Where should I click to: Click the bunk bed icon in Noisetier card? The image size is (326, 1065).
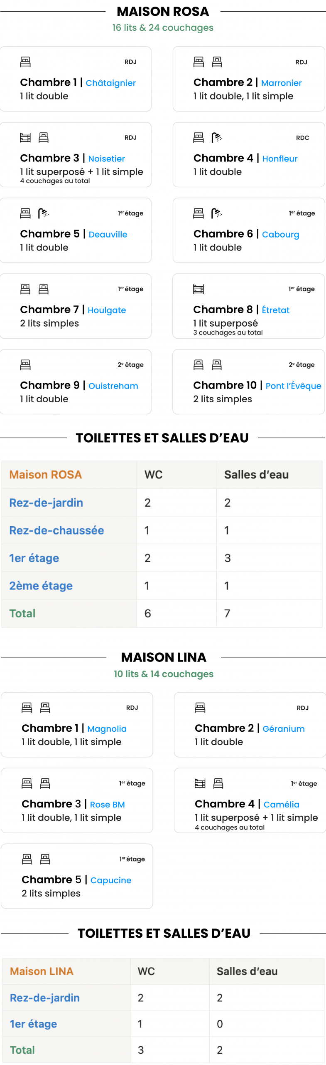[25, 138]
